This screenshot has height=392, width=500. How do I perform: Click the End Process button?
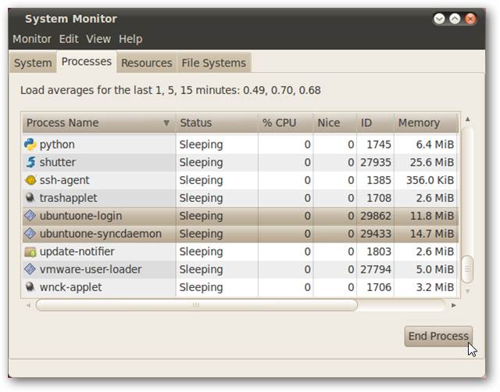click(x=438, y=336)
